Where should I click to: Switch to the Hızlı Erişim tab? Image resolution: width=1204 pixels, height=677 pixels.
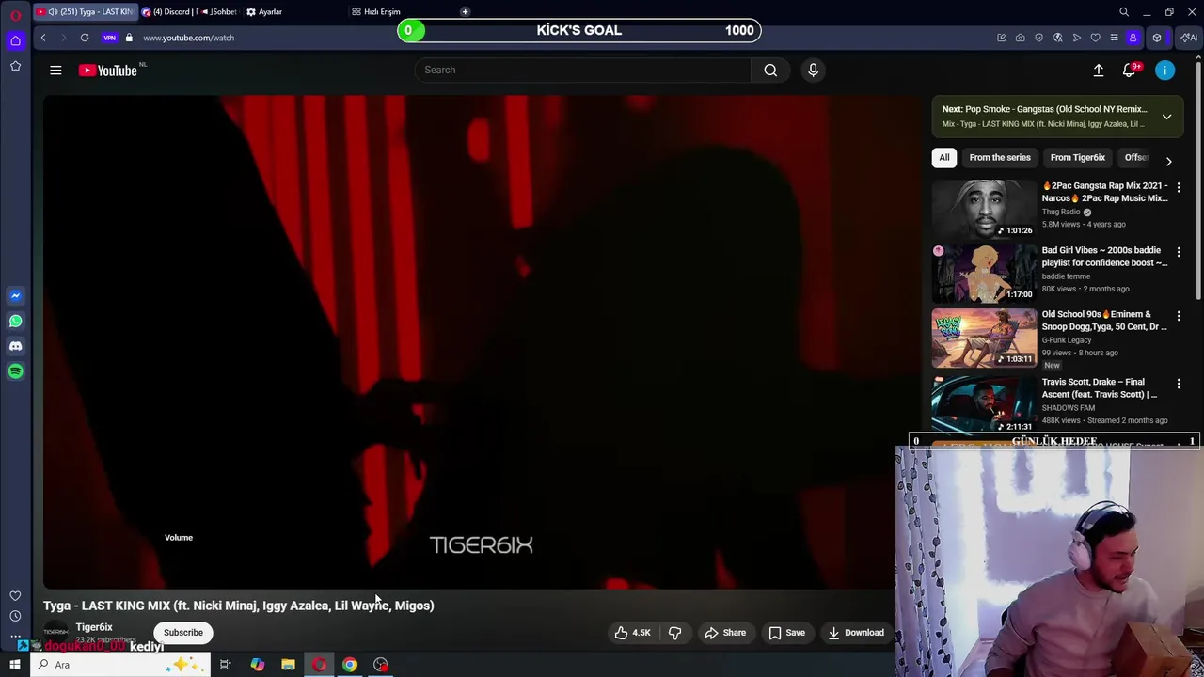coord(376,12)
